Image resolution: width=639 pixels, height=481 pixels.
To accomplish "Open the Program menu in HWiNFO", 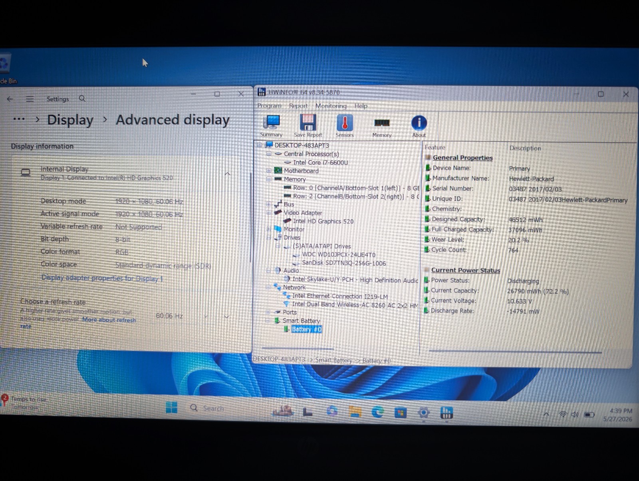I will [x=269, y=106].
